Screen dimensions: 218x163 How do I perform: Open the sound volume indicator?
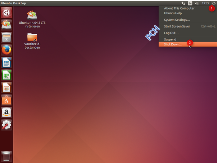pos(197,3)
